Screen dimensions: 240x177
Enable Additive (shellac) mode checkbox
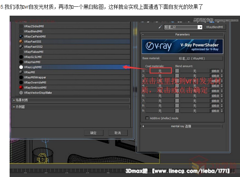[147, 118]
